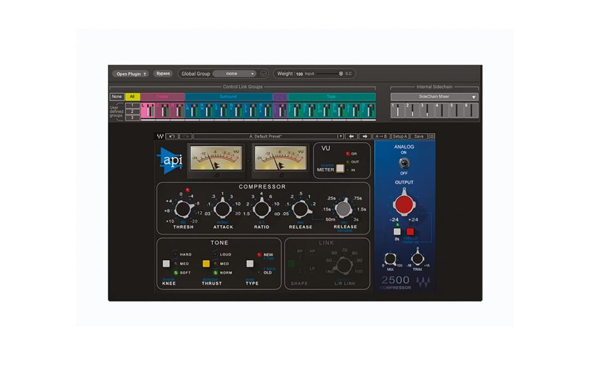Select the pink Fronts group tab
This screenshot has height=369, width=590.
[x=163, y=97]
